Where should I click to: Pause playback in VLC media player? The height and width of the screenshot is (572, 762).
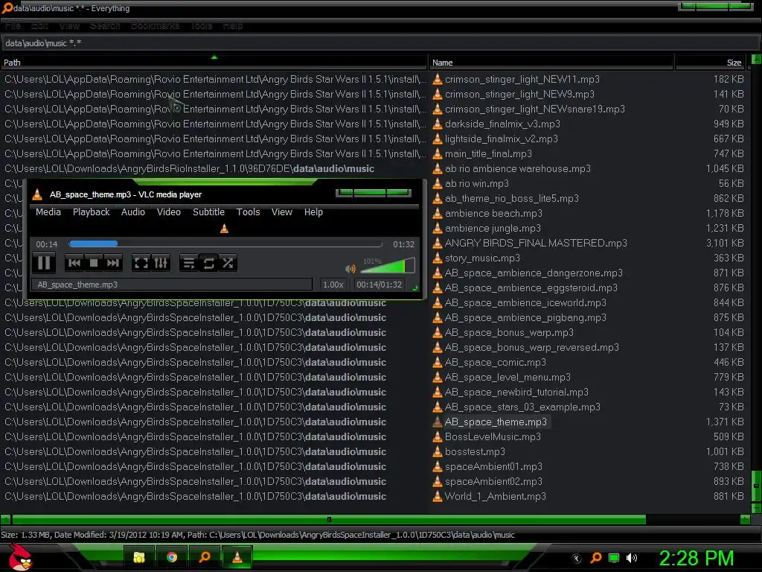[x=44, y=263]
